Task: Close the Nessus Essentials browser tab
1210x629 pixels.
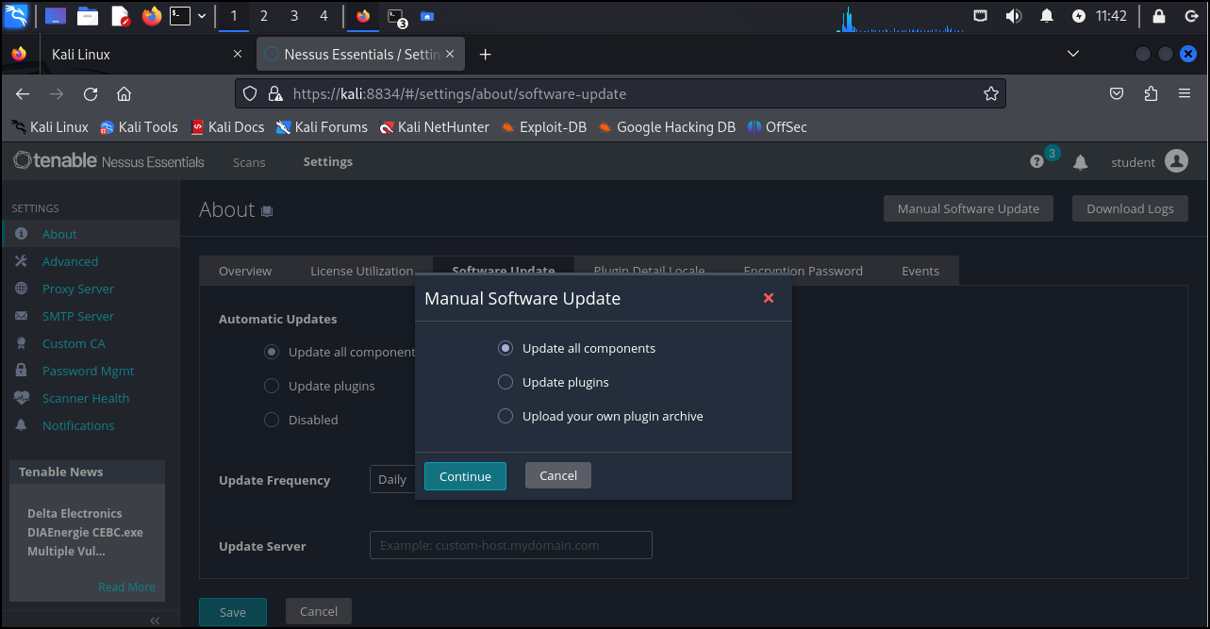Action: [x=451, y=55]
